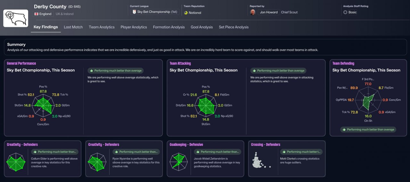Click Team Attacking Fld/Gm value 8.1

pyautogui.click(x=217, y=95)
